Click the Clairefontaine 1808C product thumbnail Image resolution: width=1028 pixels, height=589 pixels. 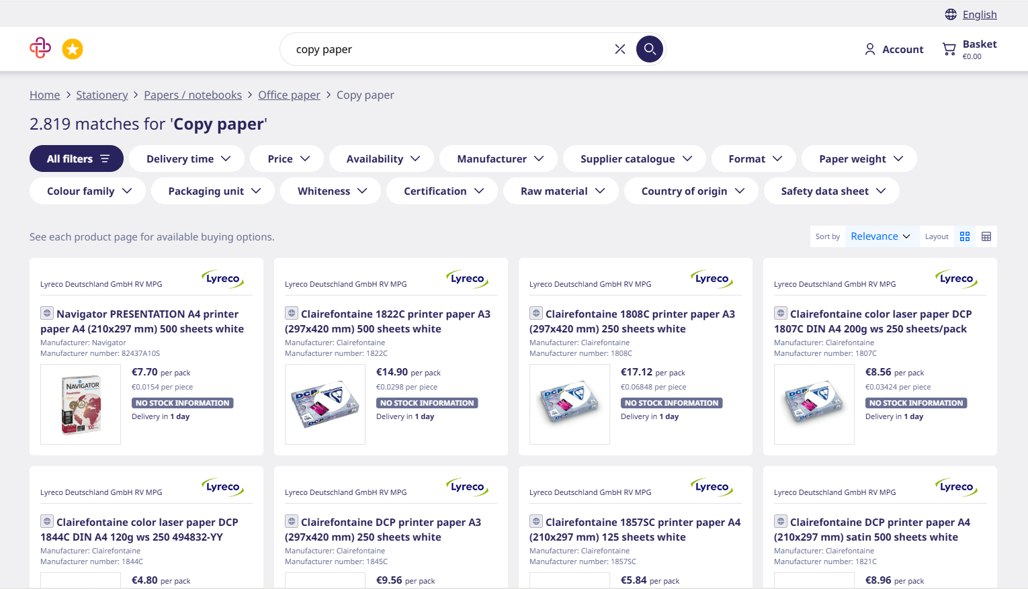click(x=570, y=404)
